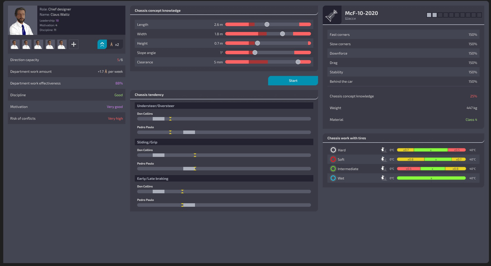Viewport: 491px width, 266px height.
Task: Click Don Collins Understeer/Oversteer tendency bar
Action: point(224,119)
